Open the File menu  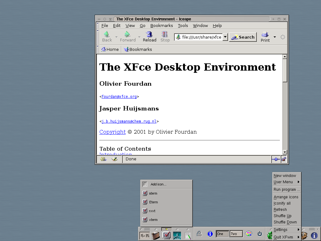point(105,26)
